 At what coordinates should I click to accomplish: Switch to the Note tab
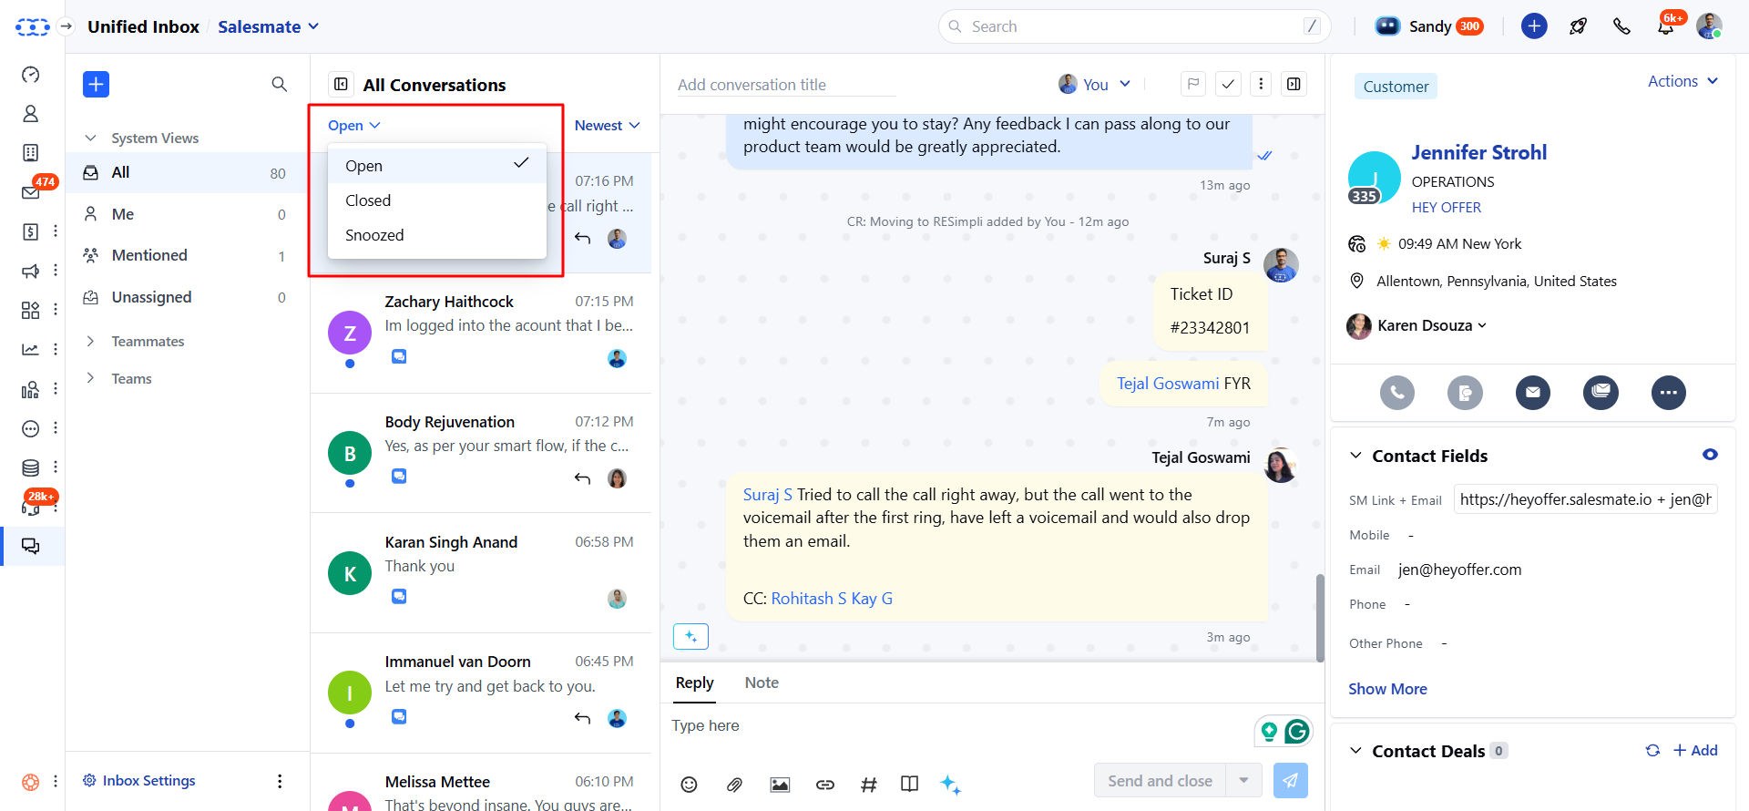click(x=762, y=683)
